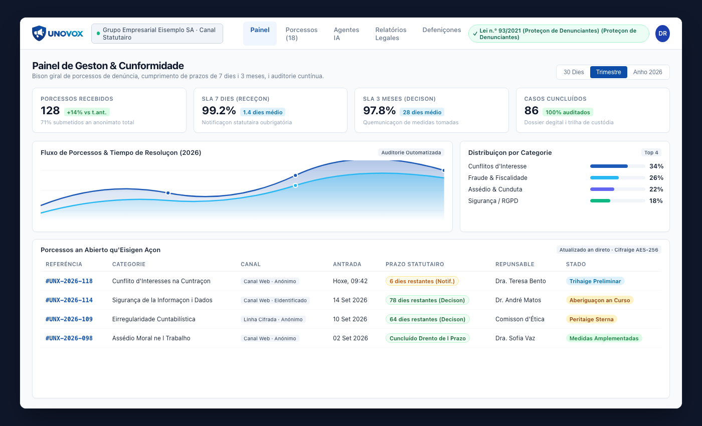Viewport: 702px width, 426px height.
Task: Click the Auditorie Automatizada badge
Action: [411, 152]
